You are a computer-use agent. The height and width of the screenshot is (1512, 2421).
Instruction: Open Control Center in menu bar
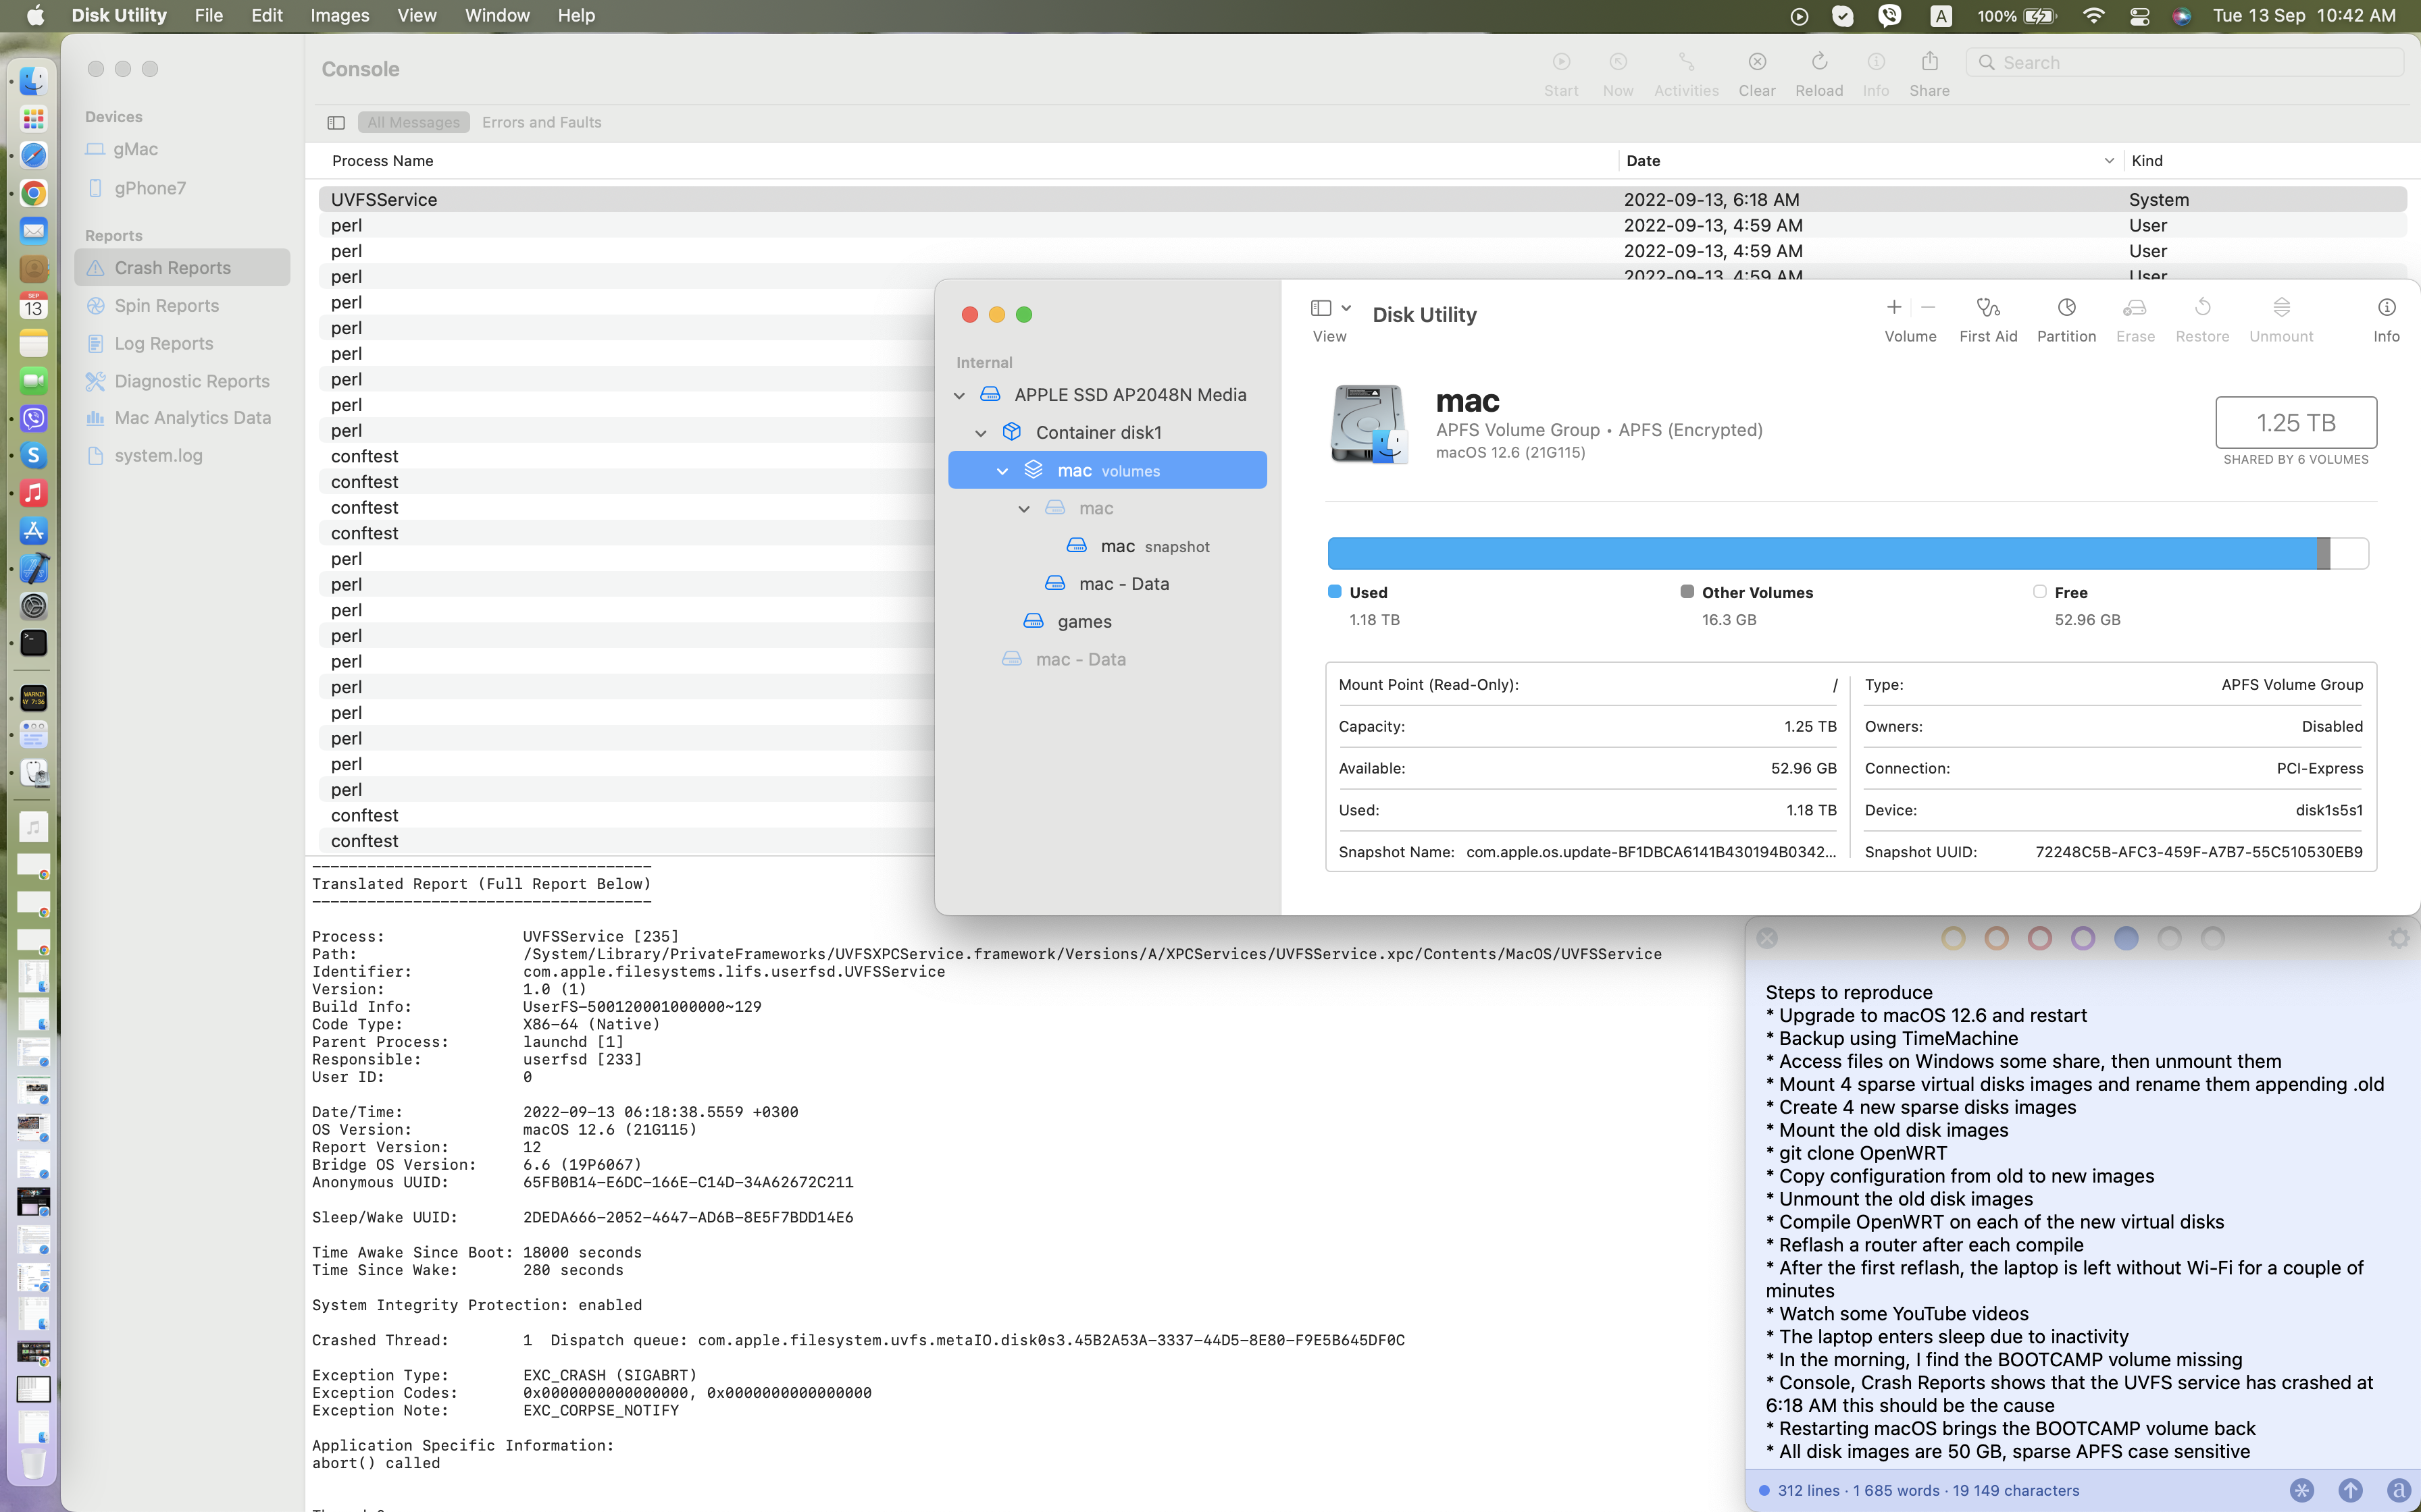pyautogui.click(x=2139, y=16)
